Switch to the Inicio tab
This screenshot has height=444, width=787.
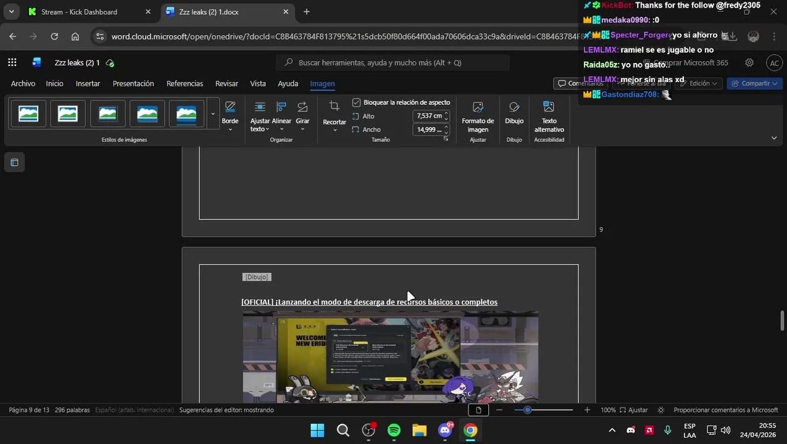tap(54, 83)
